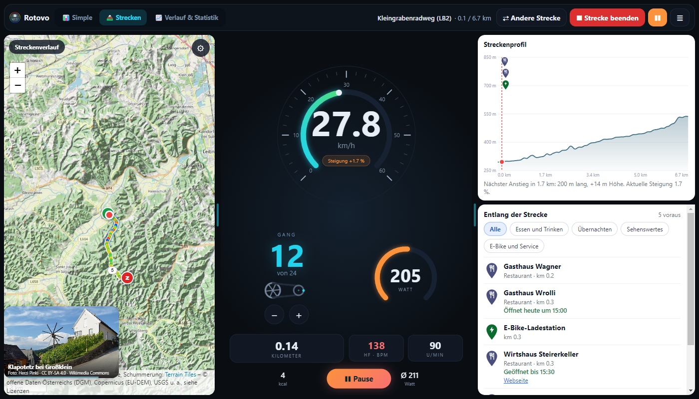Click the 5 voraus count
The height and width of the screenshot is (399, 699).
[x=669, y=215]
